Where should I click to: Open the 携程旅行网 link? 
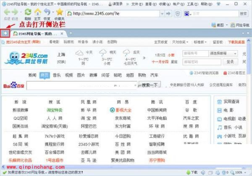(55, 144)
